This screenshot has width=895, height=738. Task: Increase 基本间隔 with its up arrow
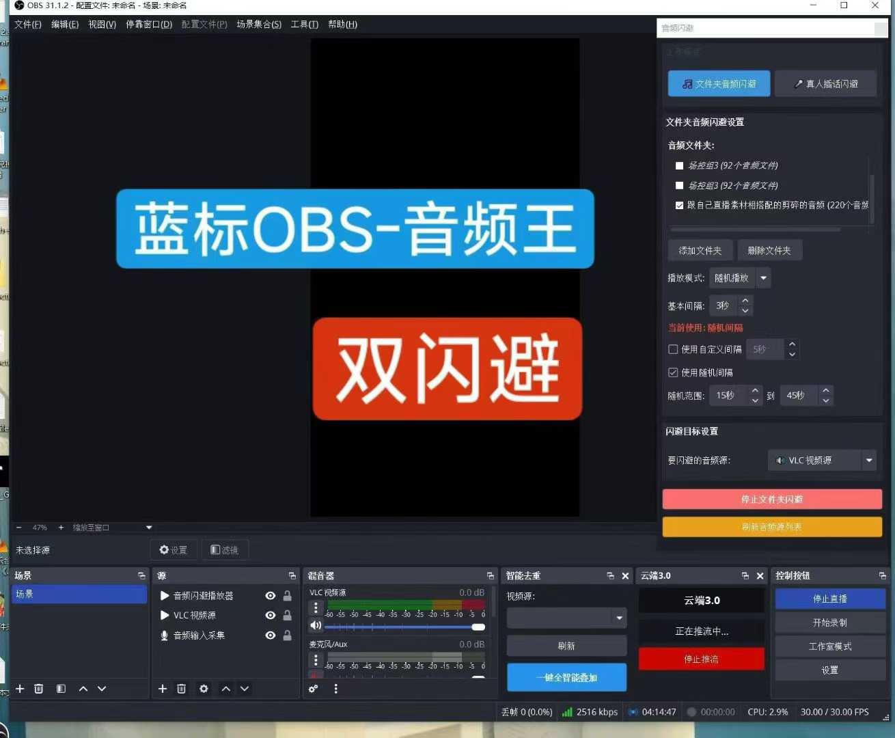(x=745, y=301)
